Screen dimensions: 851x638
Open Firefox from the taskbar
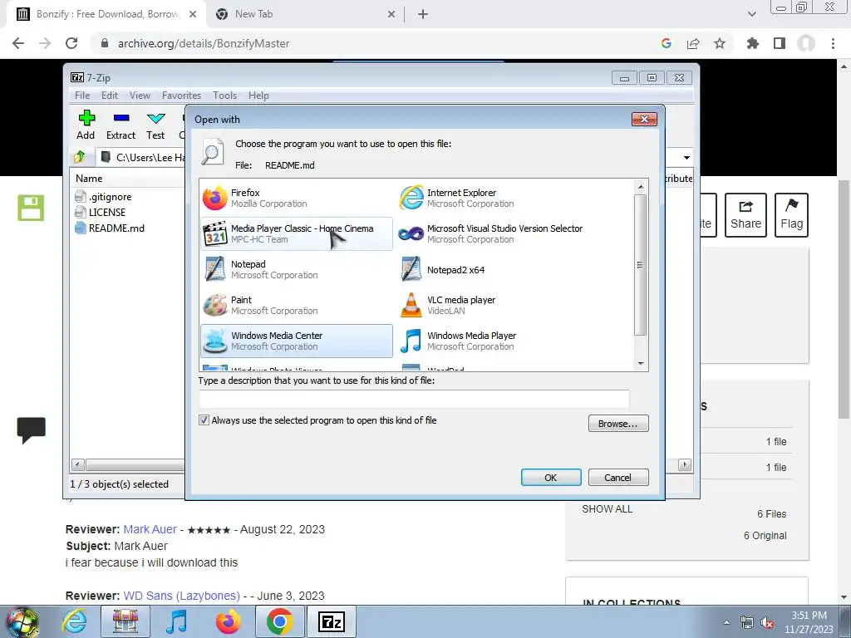coord(228,621)
